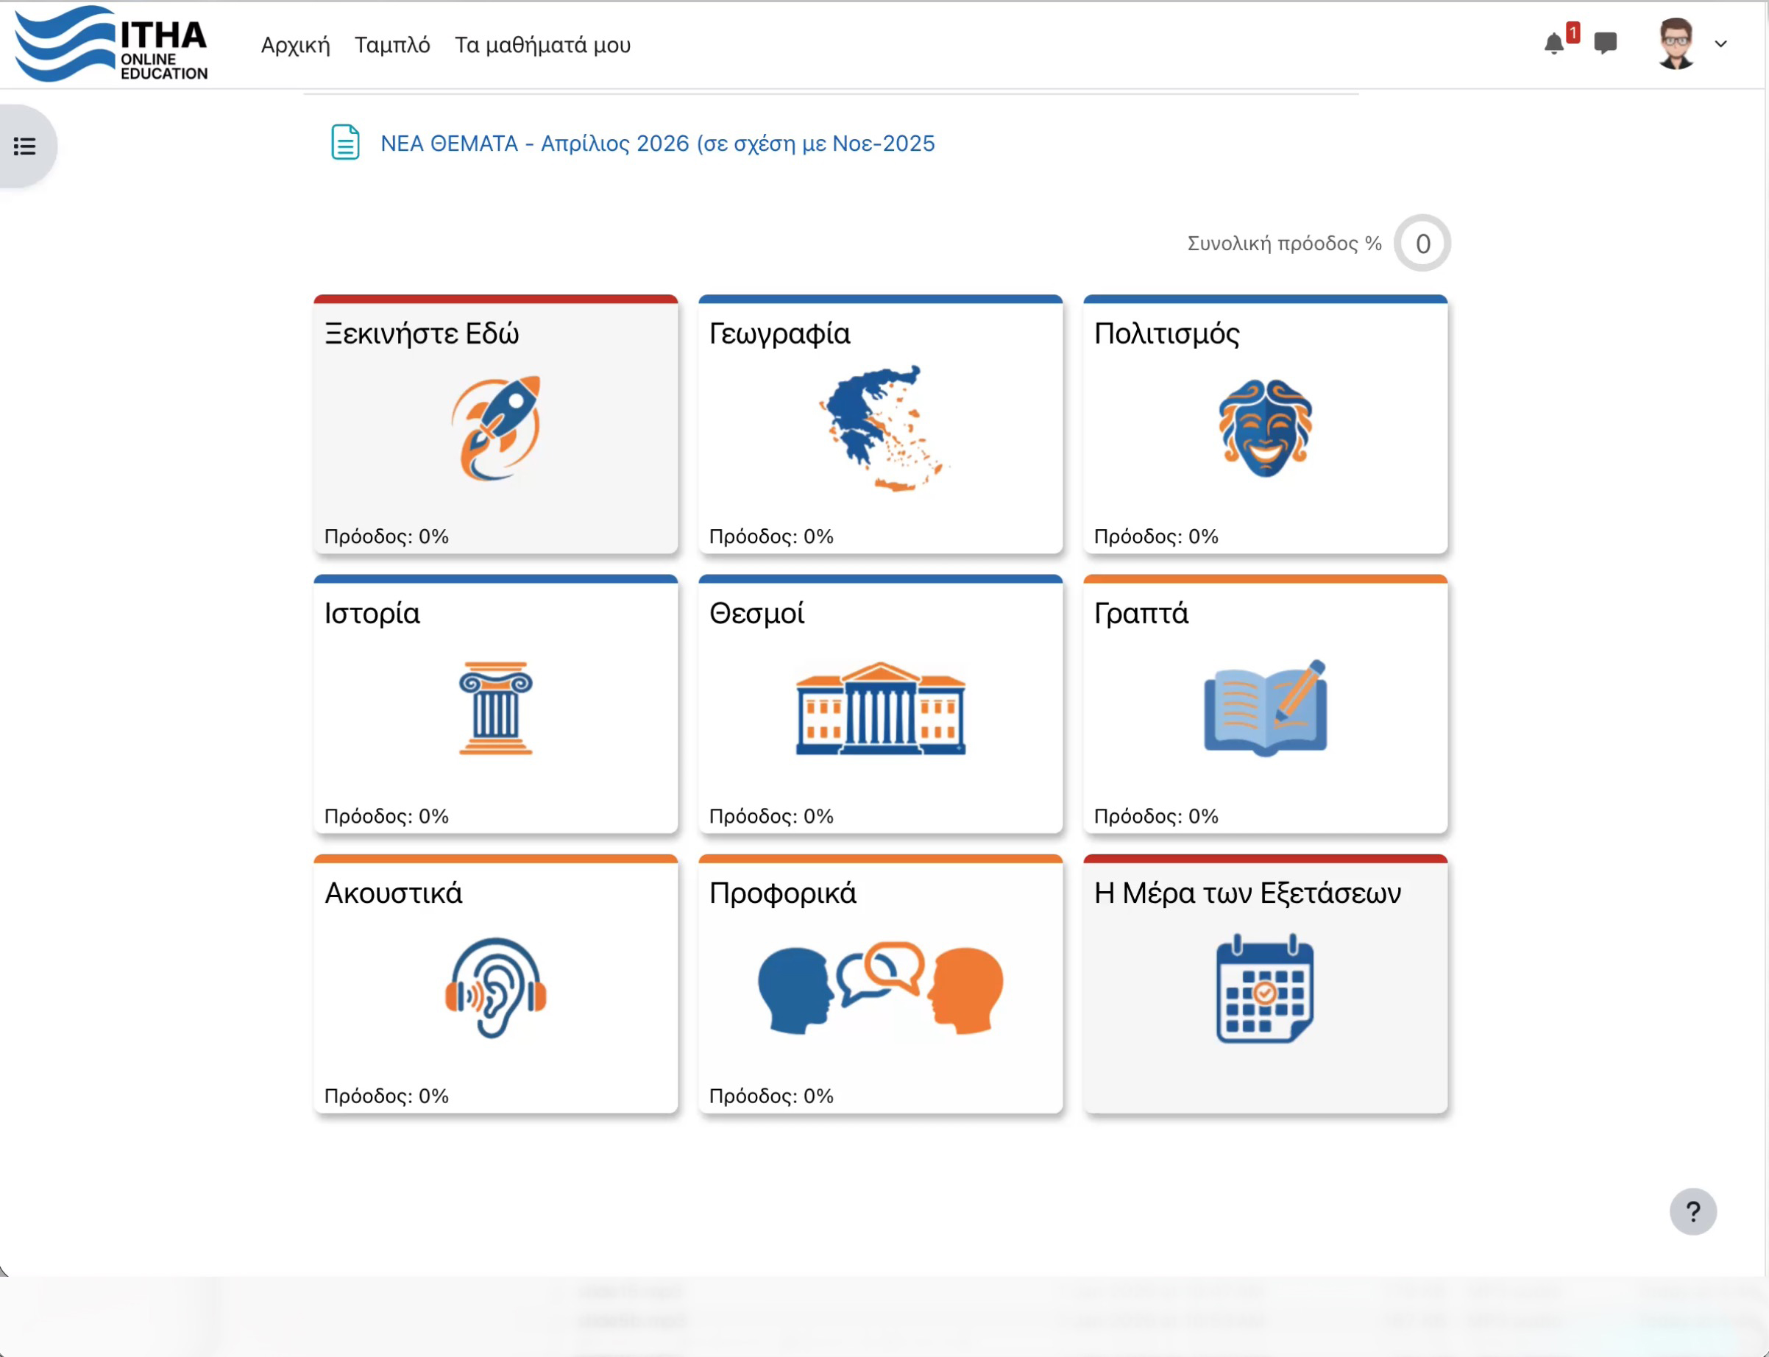Toggle the course index drawer icon
This screenshot has width=1769, height=1357.
(25, 146)
